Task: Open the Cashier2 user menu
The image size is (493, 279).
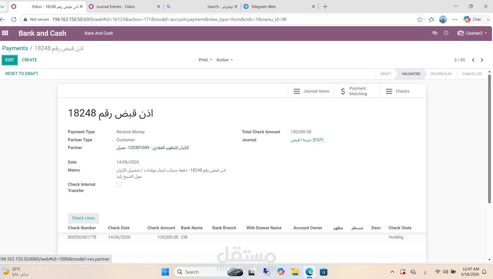Action: coord(472,33)
